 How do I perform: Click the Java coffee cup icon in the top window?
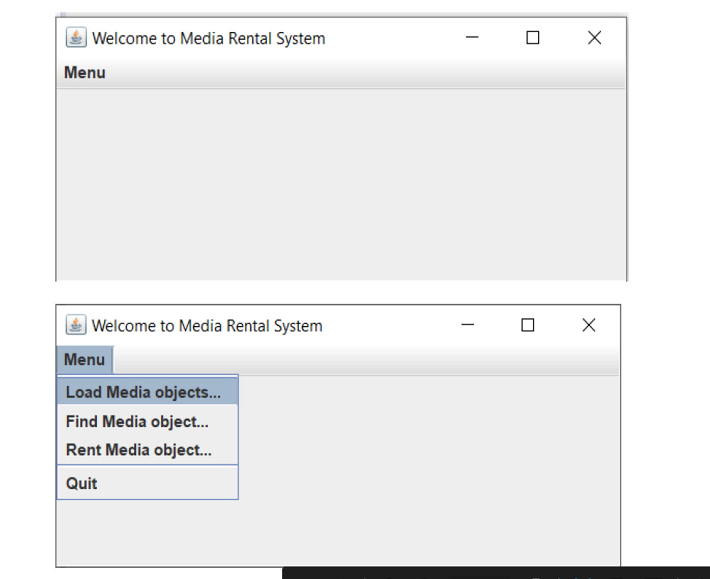[x=76, y=37]
